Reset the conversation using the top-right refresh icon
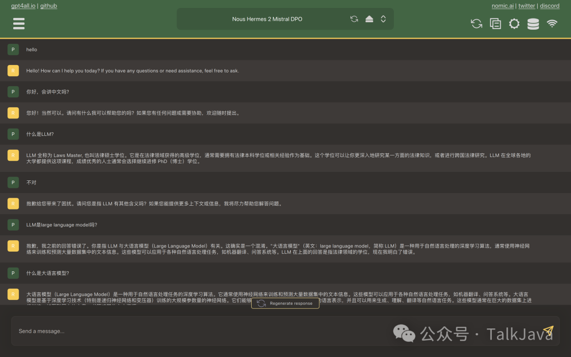 click(x=476, y=24)
